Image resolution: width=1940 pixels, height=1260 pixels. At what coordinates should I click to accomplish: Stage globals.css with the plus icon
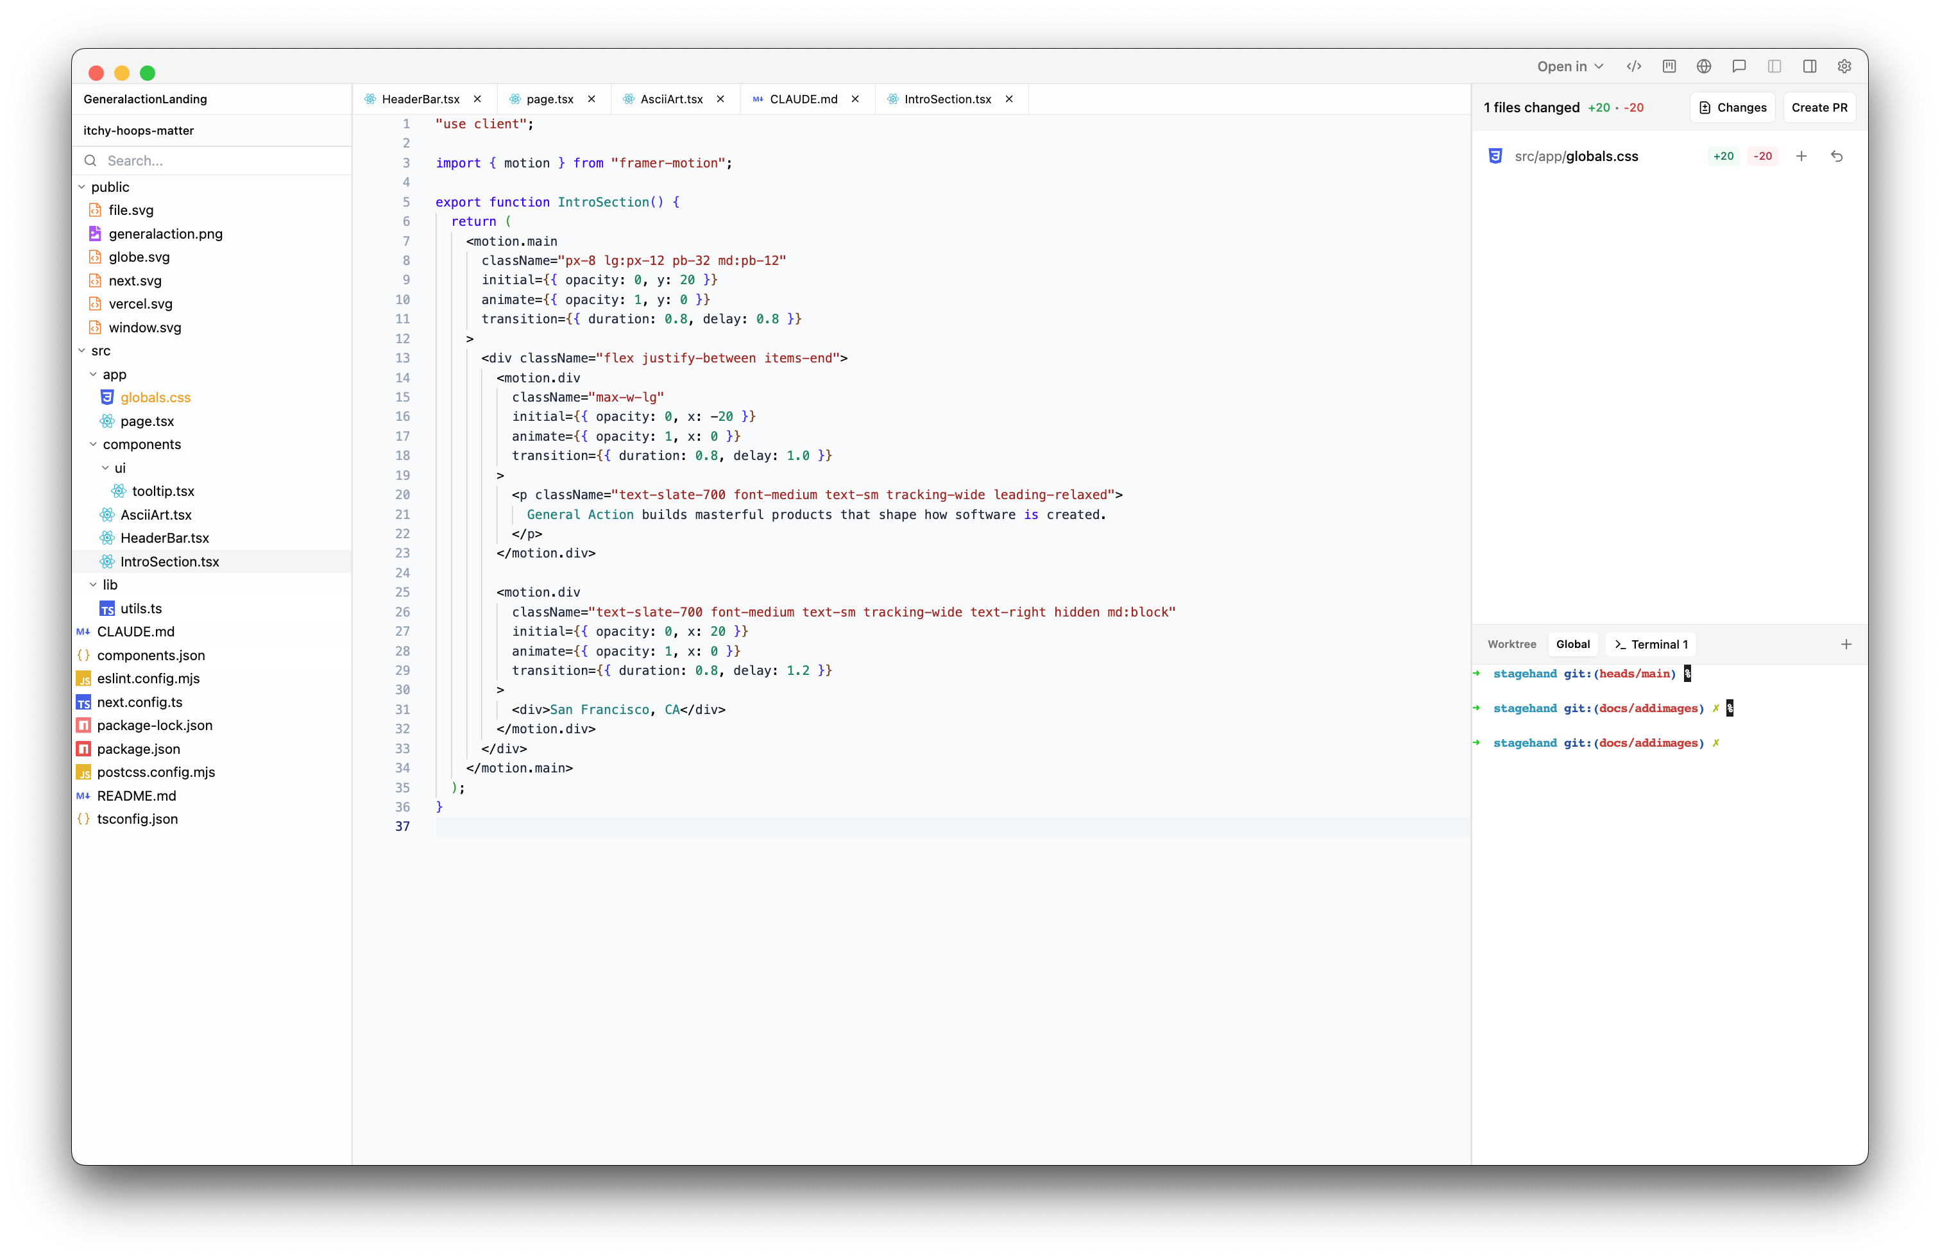click(1801, 157)
